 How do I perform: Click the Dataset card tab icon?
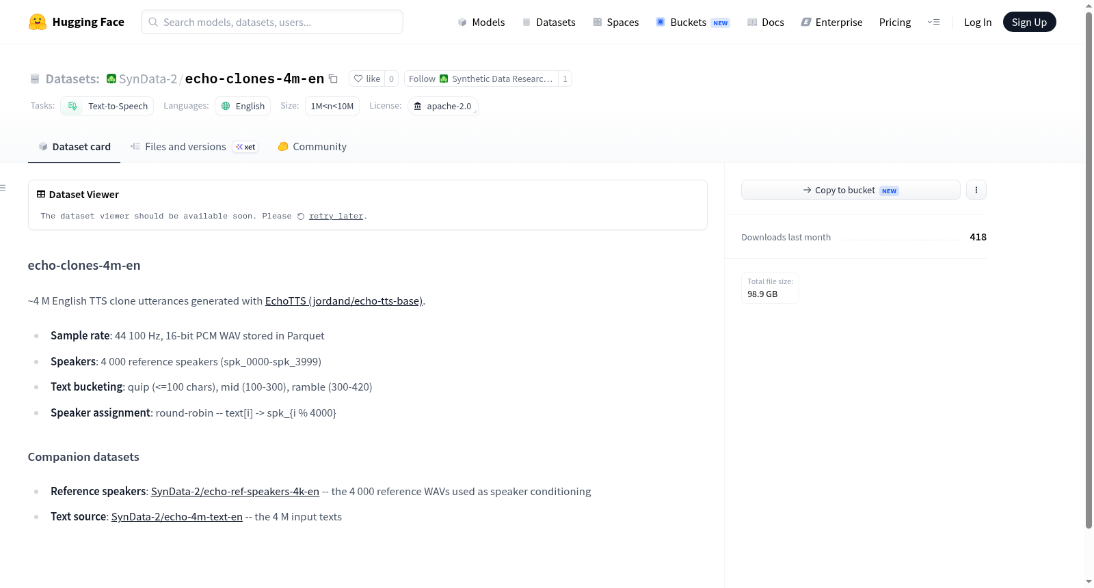tap(43, 147)
